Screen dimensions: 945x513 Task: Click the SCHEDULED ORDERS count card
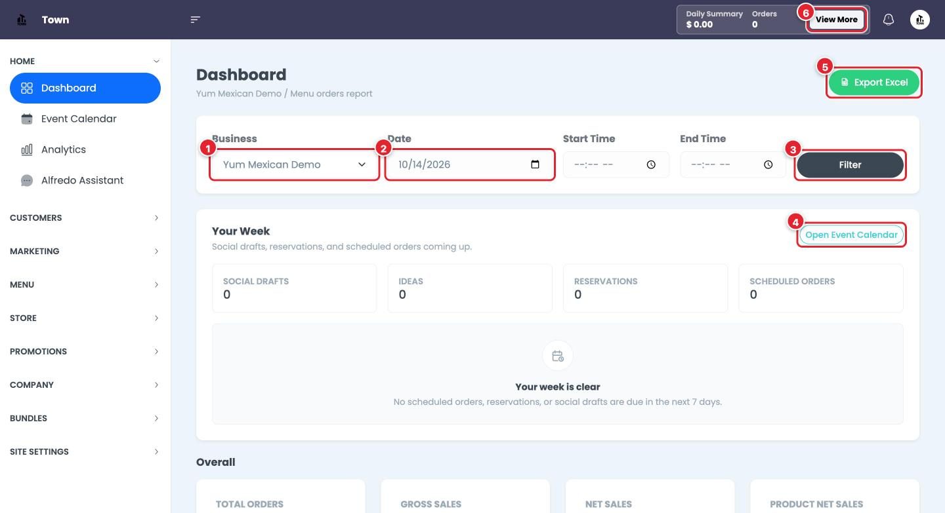click(821, 288)
